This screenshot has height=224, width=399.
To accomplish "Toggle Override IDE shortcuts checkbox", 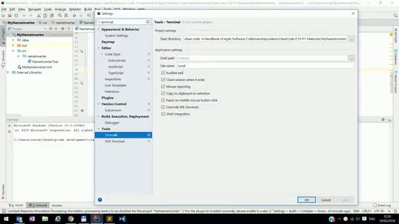I will pos(163,107).
